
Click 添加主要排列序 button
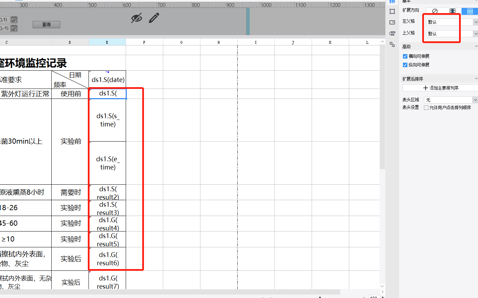(x=440, y=88)
